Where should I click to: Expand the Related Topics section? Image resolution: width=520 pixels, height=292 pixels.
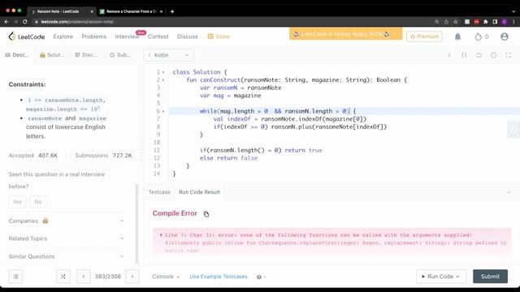(67, 238)
